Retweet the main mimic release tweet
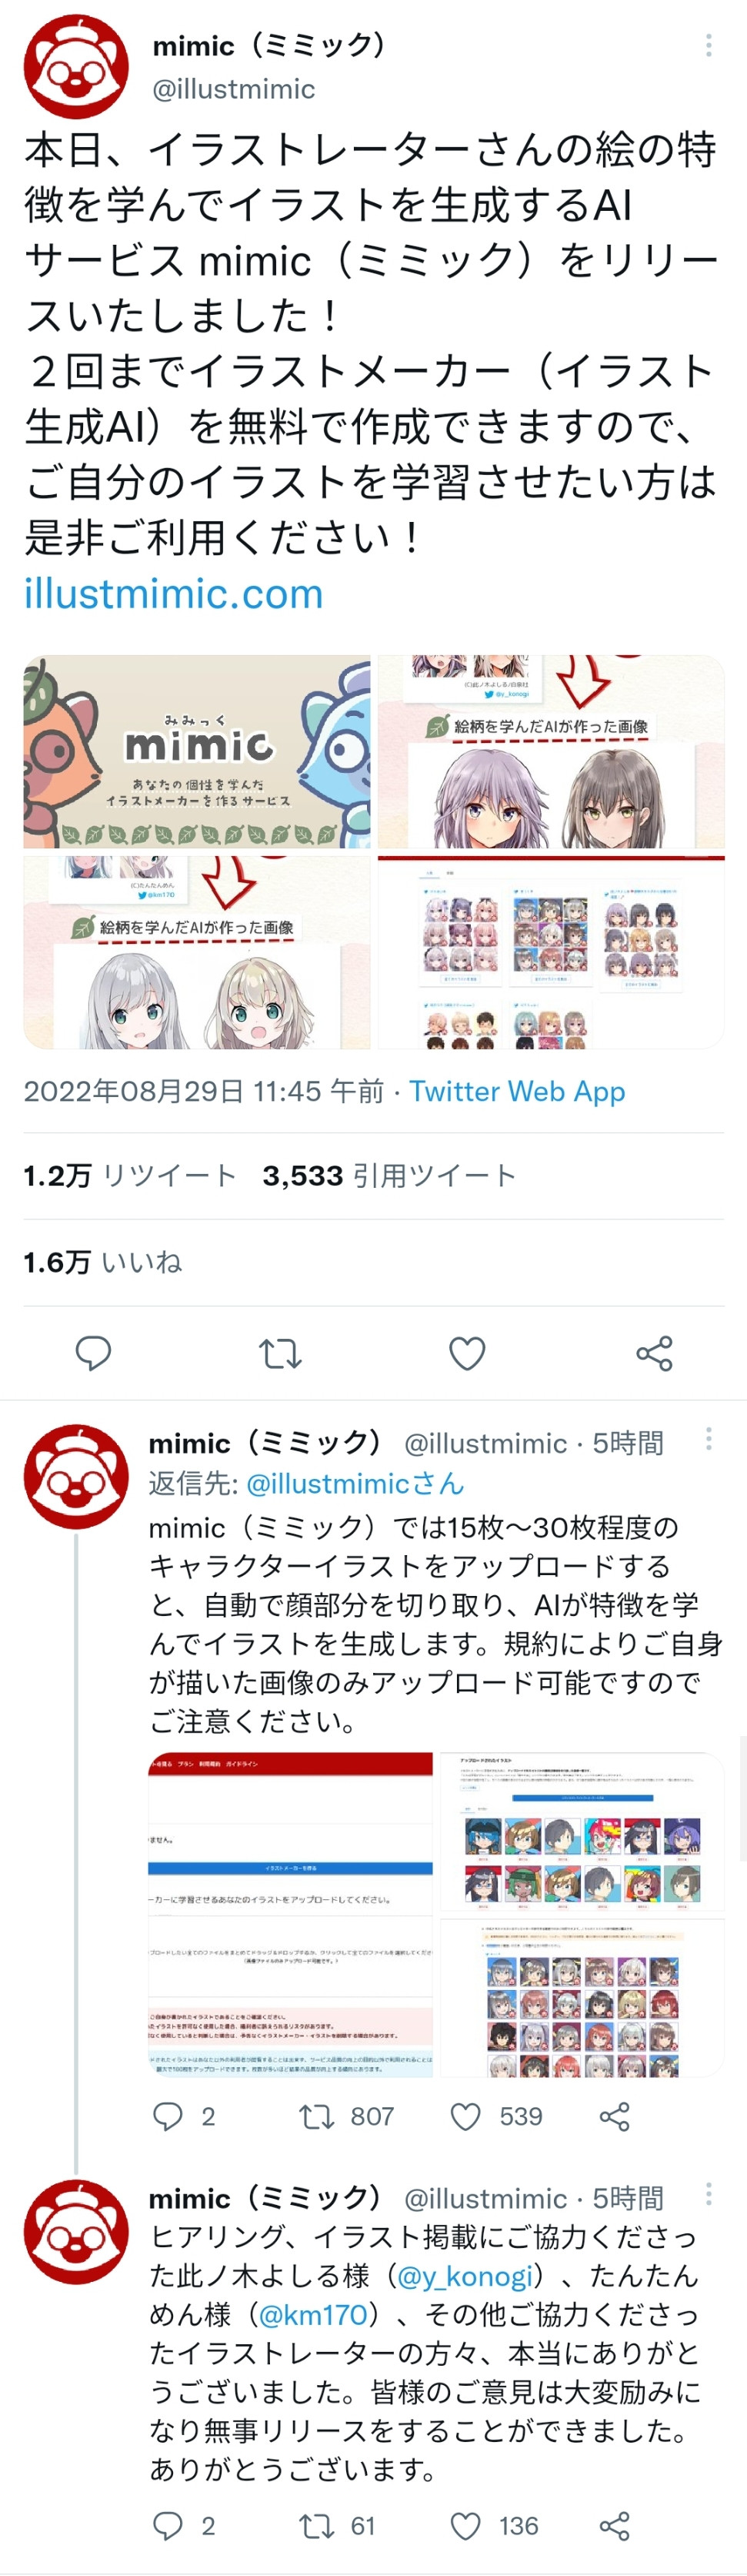This screenshot has height=2576, width=747. coord(279,1353)
